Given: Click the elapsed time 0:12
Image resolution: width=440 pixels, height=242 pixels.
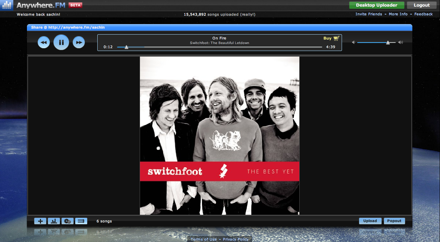Looking at the screenshot, I should [x=108, y=47].
